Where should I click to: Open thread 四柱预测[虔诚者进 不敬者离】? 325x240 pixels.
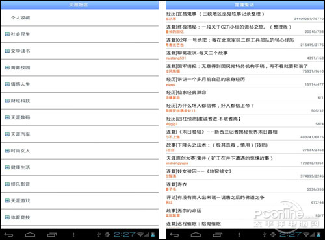245,121
